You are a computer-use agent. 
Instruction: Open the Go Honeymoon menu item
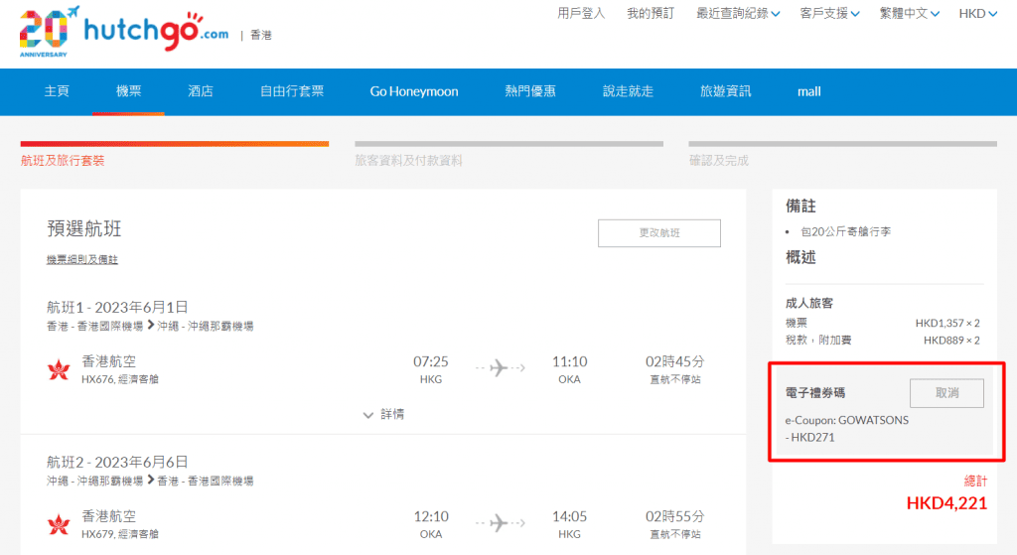[x=414, y=91]
